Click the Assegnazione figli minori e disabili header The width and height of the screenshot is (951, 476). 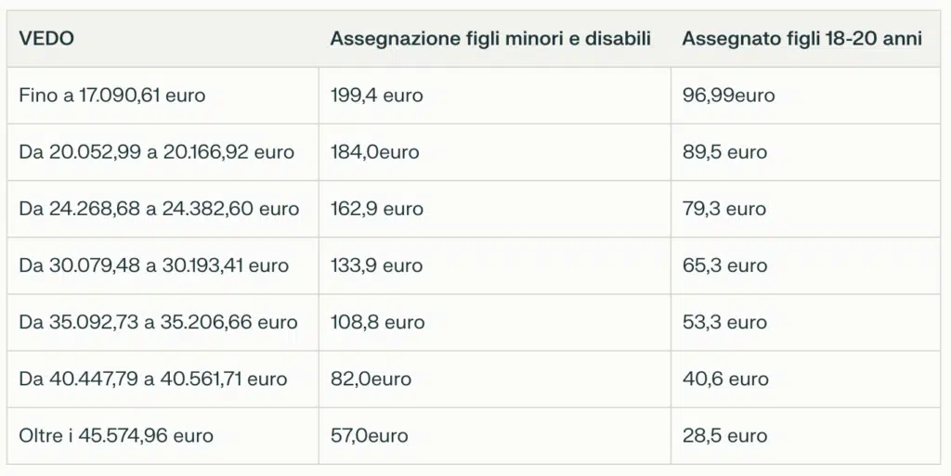(x=490, y=38)
